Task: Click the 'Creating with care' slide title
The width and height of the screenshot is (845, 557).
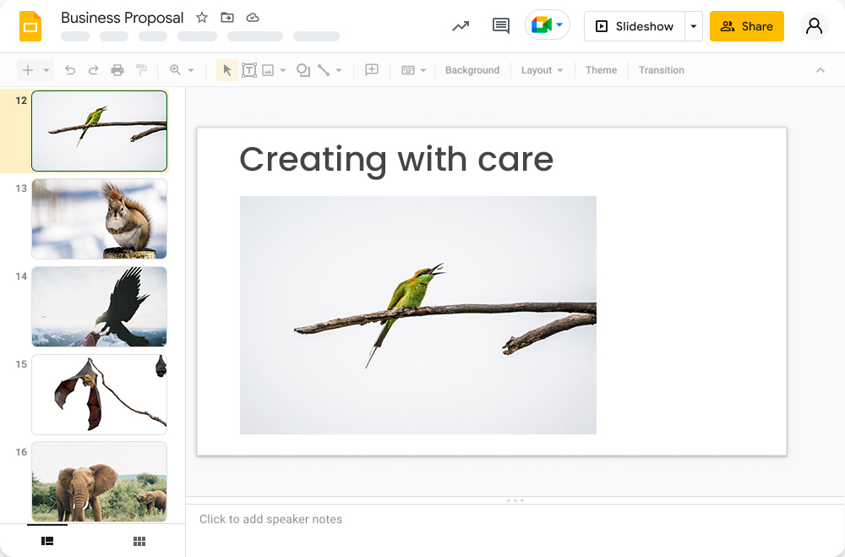Action: click(396, 159)
